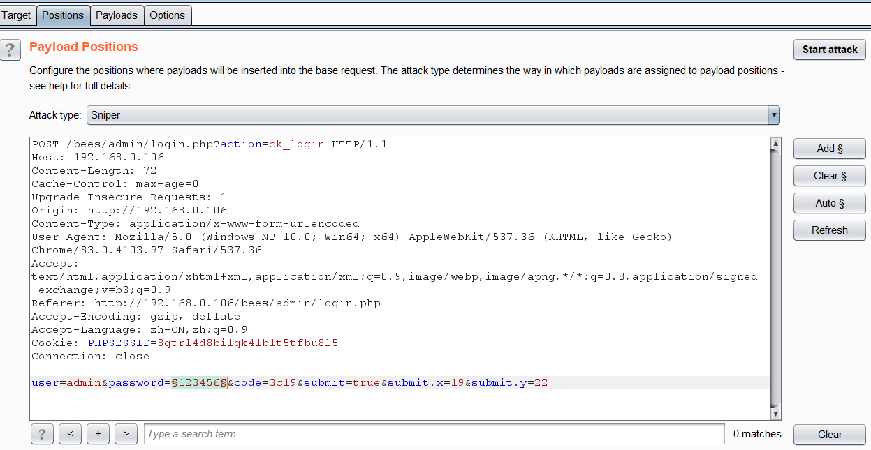Viewport: 871px width, 450px height.
Task: Click the POST request line text
Action: pyautogui.click(x=210, y=144)
